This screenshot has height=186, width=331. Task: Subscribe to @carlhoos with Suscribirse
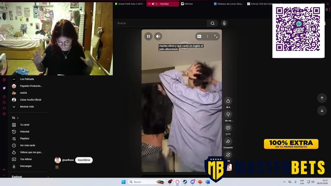pyautogui.click(x=84, y=160)
